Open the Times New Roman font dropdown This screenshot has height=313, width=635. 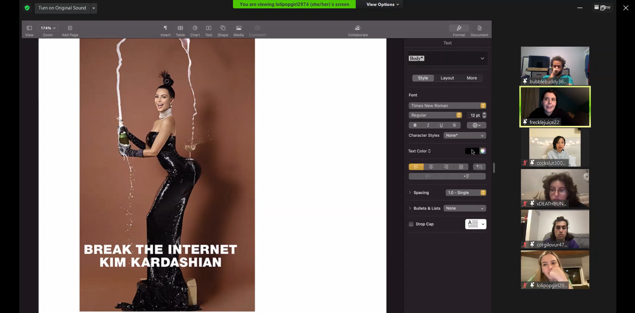coord(447,106)
